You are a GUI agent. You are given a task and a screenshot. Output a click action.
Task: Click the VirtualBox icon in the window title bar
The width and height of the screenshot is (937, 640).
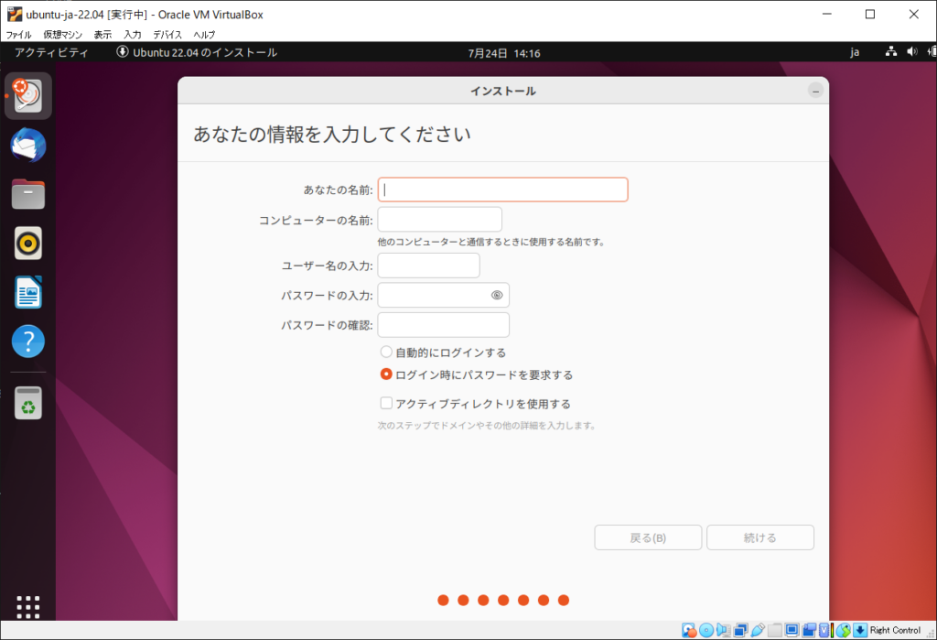(15, 15)
